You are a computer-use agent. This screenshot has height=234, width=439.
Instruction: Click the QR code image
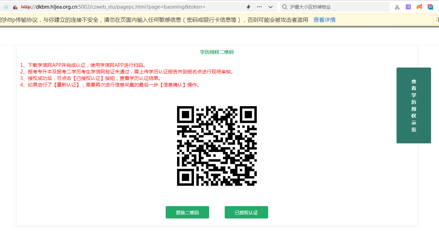click(x=217, y=146)
